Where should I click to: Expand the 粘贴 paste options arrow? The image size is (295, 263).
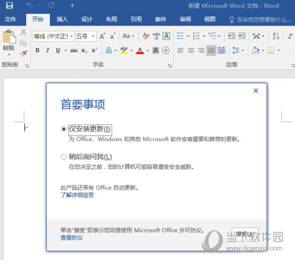coord(9,55)
